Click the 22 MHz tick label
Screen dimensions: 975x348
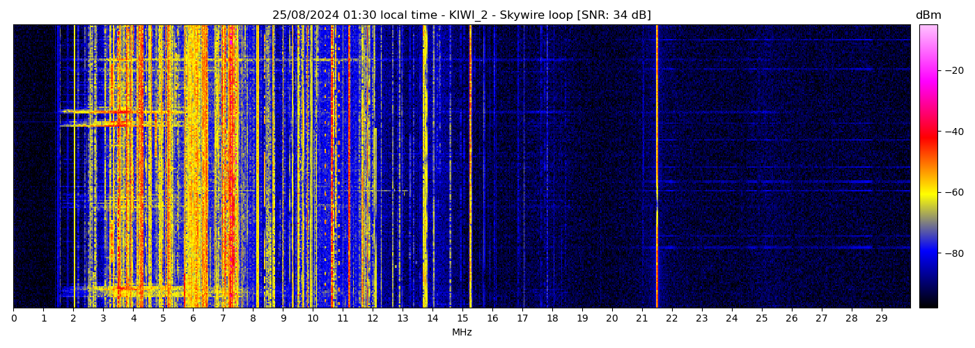pos(671,319)
